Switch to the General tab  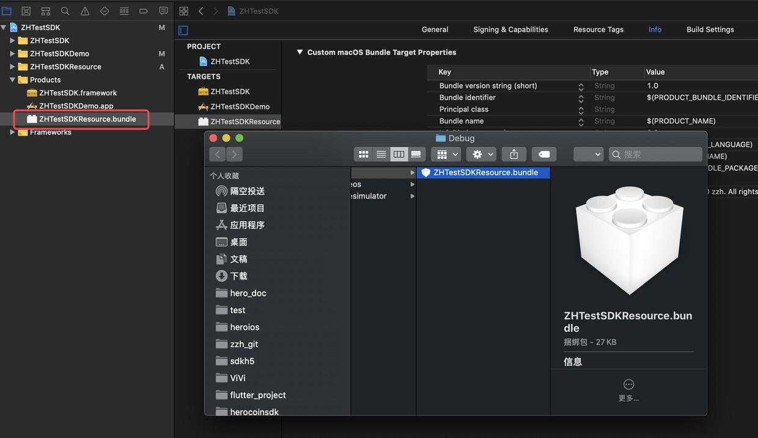435,29
